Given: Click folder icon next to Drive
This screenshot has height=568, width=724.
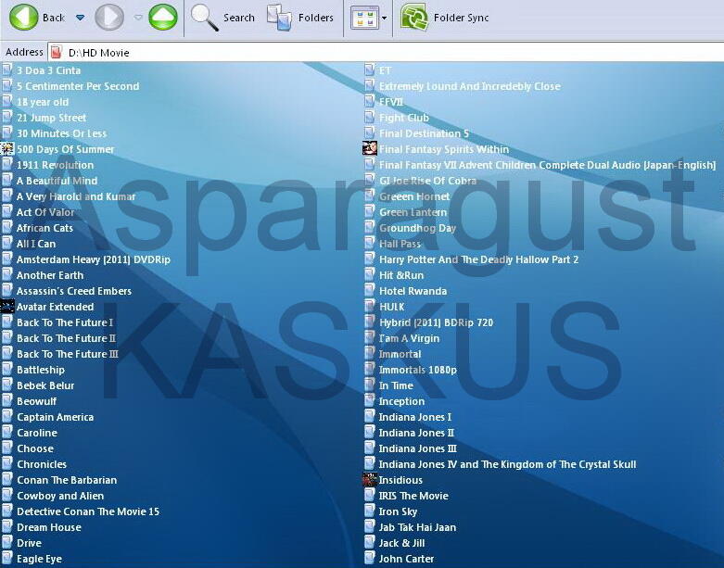Looking at the screenshot, I should click(6, 543).
